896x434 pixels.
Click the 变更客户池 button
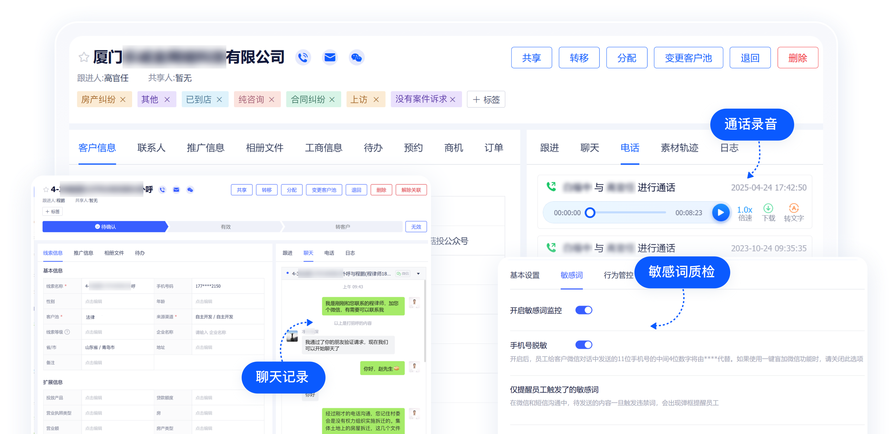pos(688,57)
